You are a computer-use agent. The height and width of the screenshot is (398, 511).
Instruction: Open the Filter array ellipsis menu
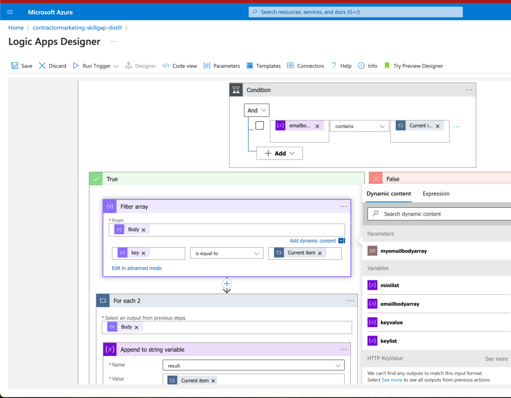pyautogui.click(x=343, y=207)
